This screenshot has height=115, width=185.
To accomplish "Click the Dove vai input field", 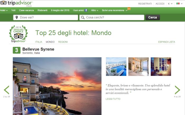I will 45,17.
